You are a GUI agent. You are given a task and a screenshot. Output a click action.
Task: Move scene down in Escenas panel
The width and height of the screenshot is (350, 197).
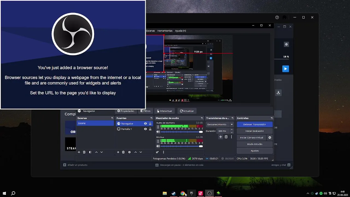click(x=101, y=152)
